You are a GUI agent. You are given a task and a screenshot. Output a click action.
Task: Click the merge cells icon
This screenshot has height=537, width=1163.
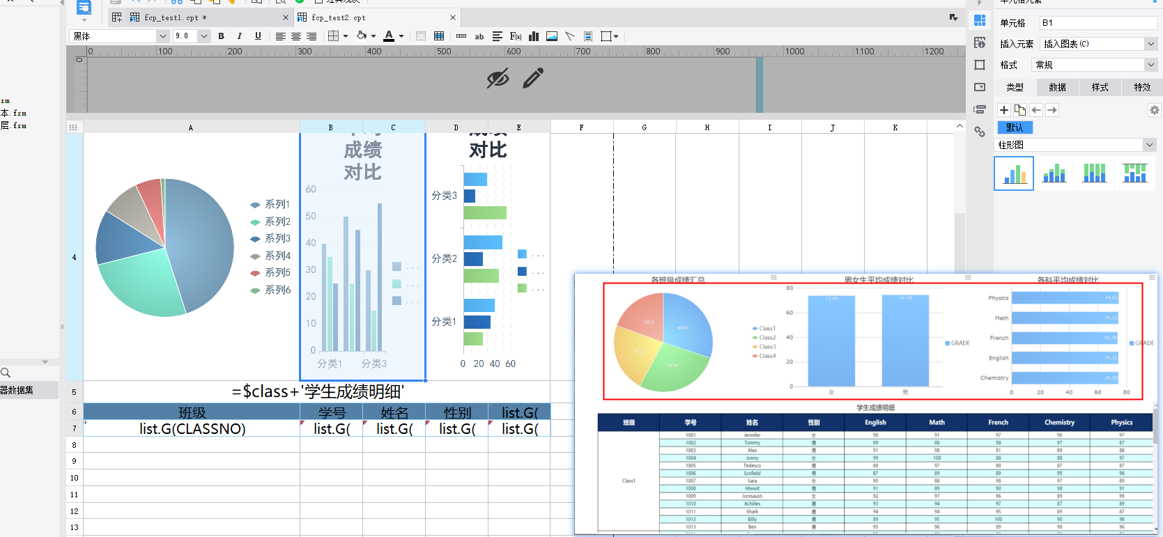click(421, 36)
